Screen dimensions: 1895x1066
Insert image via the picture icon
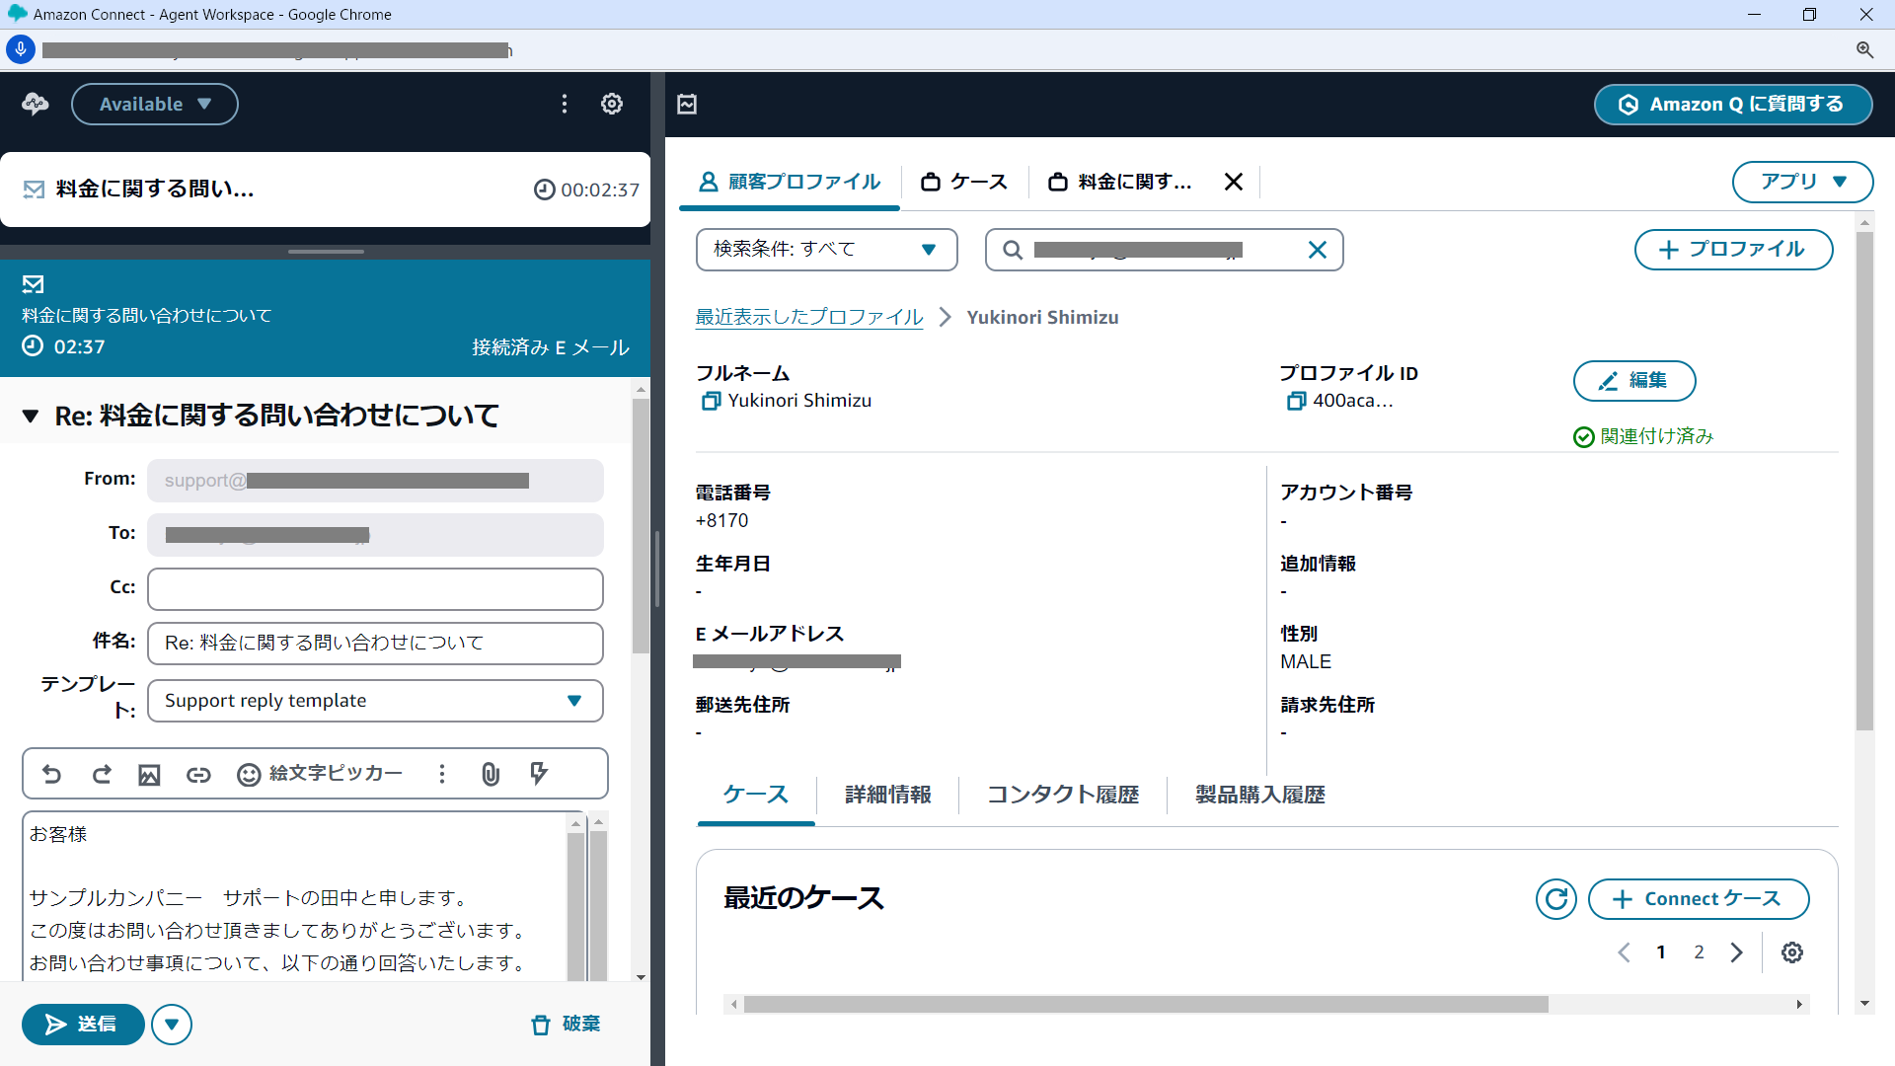pos(149,775)
